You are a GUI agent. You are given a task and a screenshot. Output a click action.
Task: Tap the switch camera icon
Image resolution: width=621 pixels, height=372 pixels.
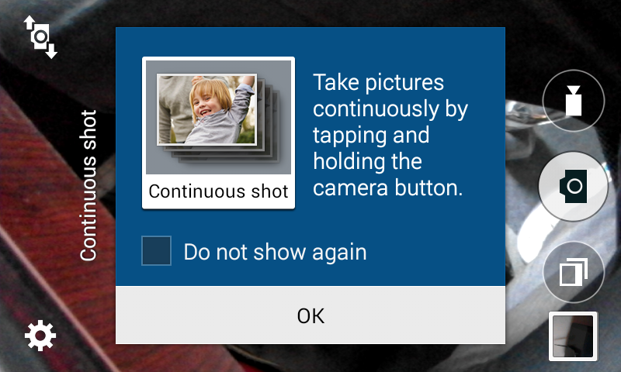40,37
